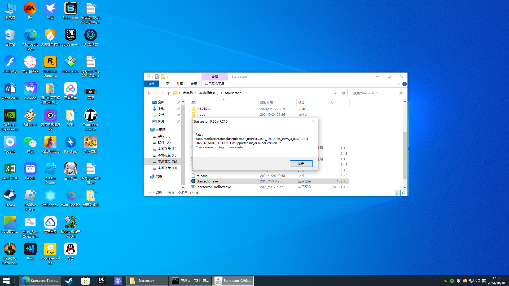Image resolution: width=509 pixels, height=286 pixels.
Task: Open the 主页 ribbon tab
Action: click(166, 84)
